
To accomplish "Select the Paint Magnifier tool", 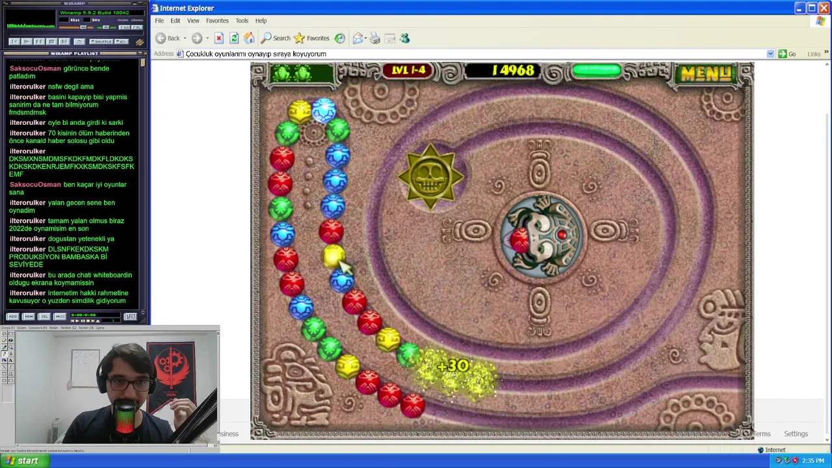I will (11, 348).
